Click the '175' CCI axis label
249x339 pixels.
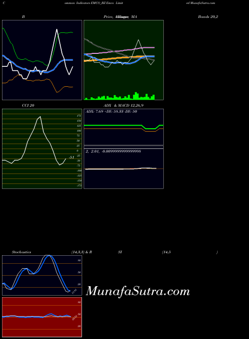(x=79, y=116)
